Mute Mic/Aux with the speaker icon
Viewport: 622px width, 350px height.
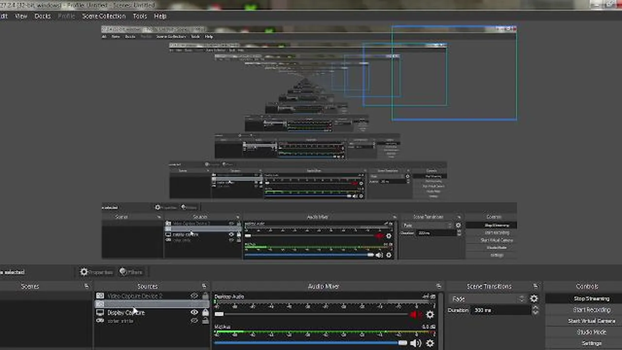(x=416, y=343)
